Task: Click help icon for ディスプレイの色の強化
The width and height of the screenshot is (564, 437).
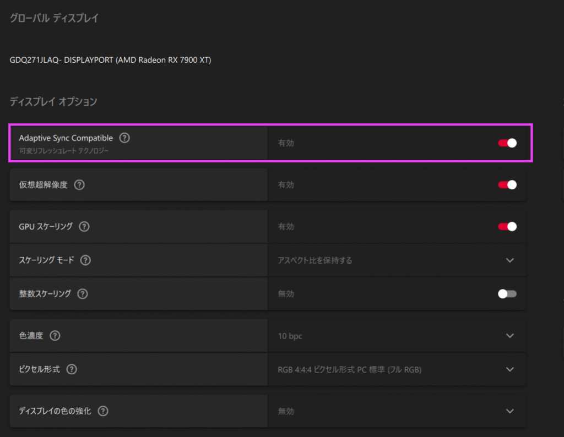Action: coord(102,411)
